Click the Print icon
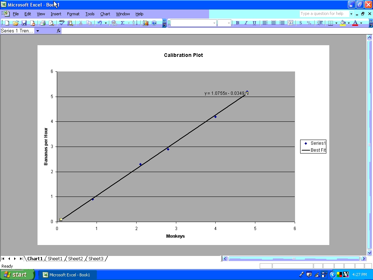 [43, 23]
